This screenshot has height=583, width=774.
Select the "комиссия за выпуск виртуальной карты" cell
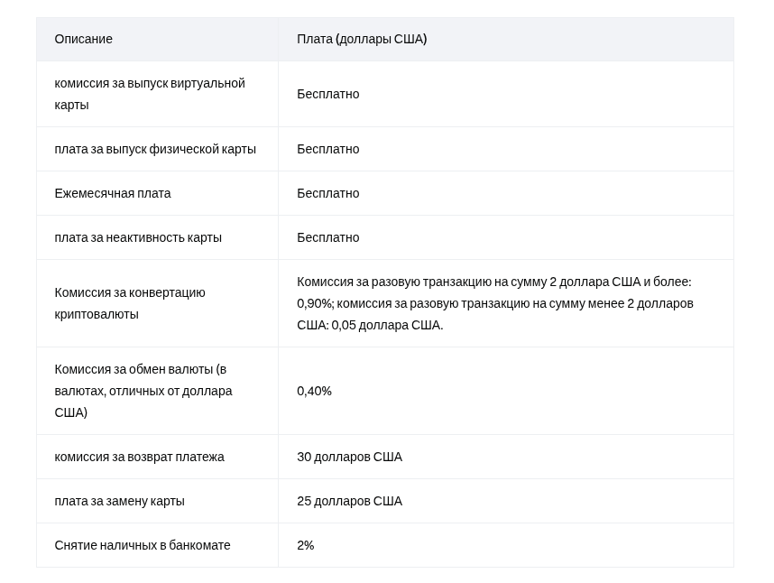click(x=150, y=94)
